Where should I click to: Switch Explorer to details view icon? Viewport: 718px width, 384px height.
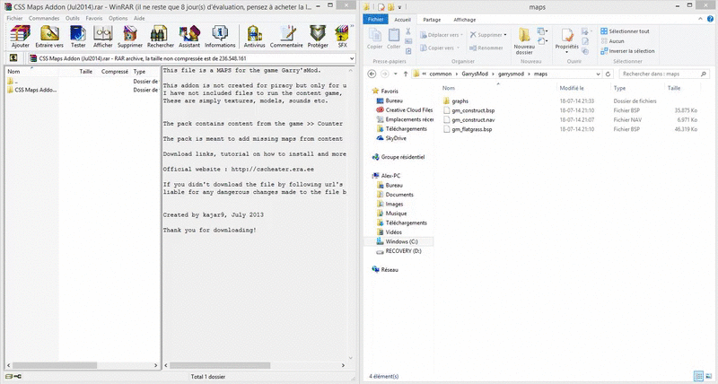698,376
